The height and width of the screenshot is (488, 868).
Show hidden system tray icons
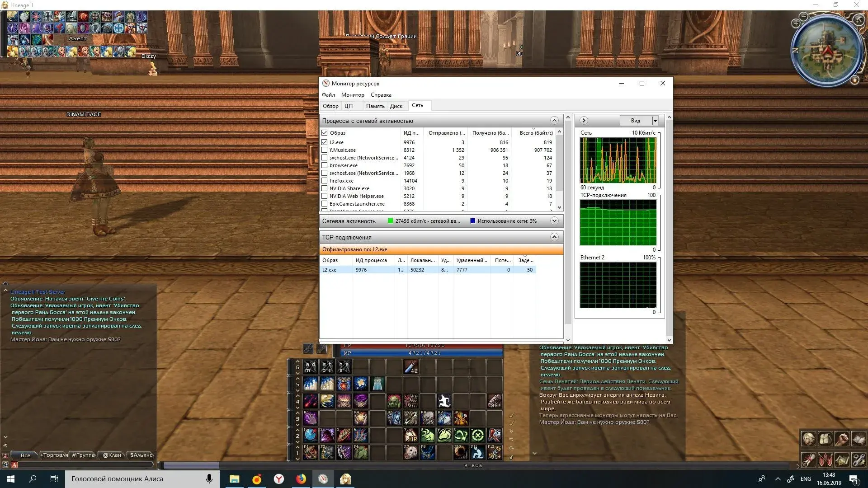click(778, 479)
